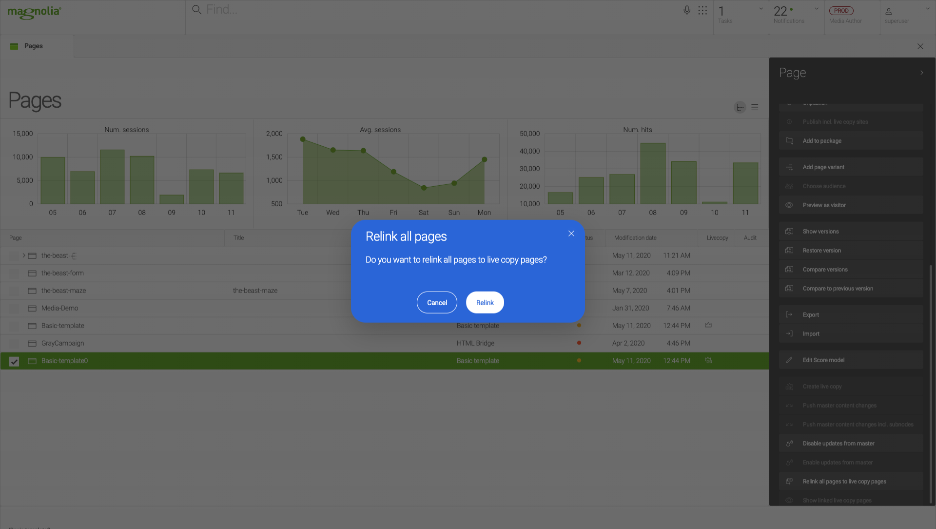
Task: Select Relink all pages to live copy pages
Action: click(844, 482)
